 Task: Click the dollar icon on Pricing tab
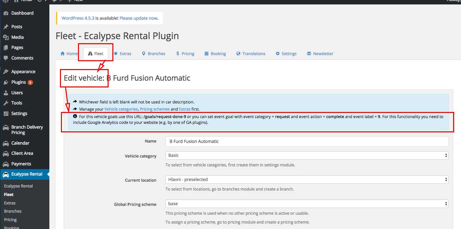click(178, 53)
